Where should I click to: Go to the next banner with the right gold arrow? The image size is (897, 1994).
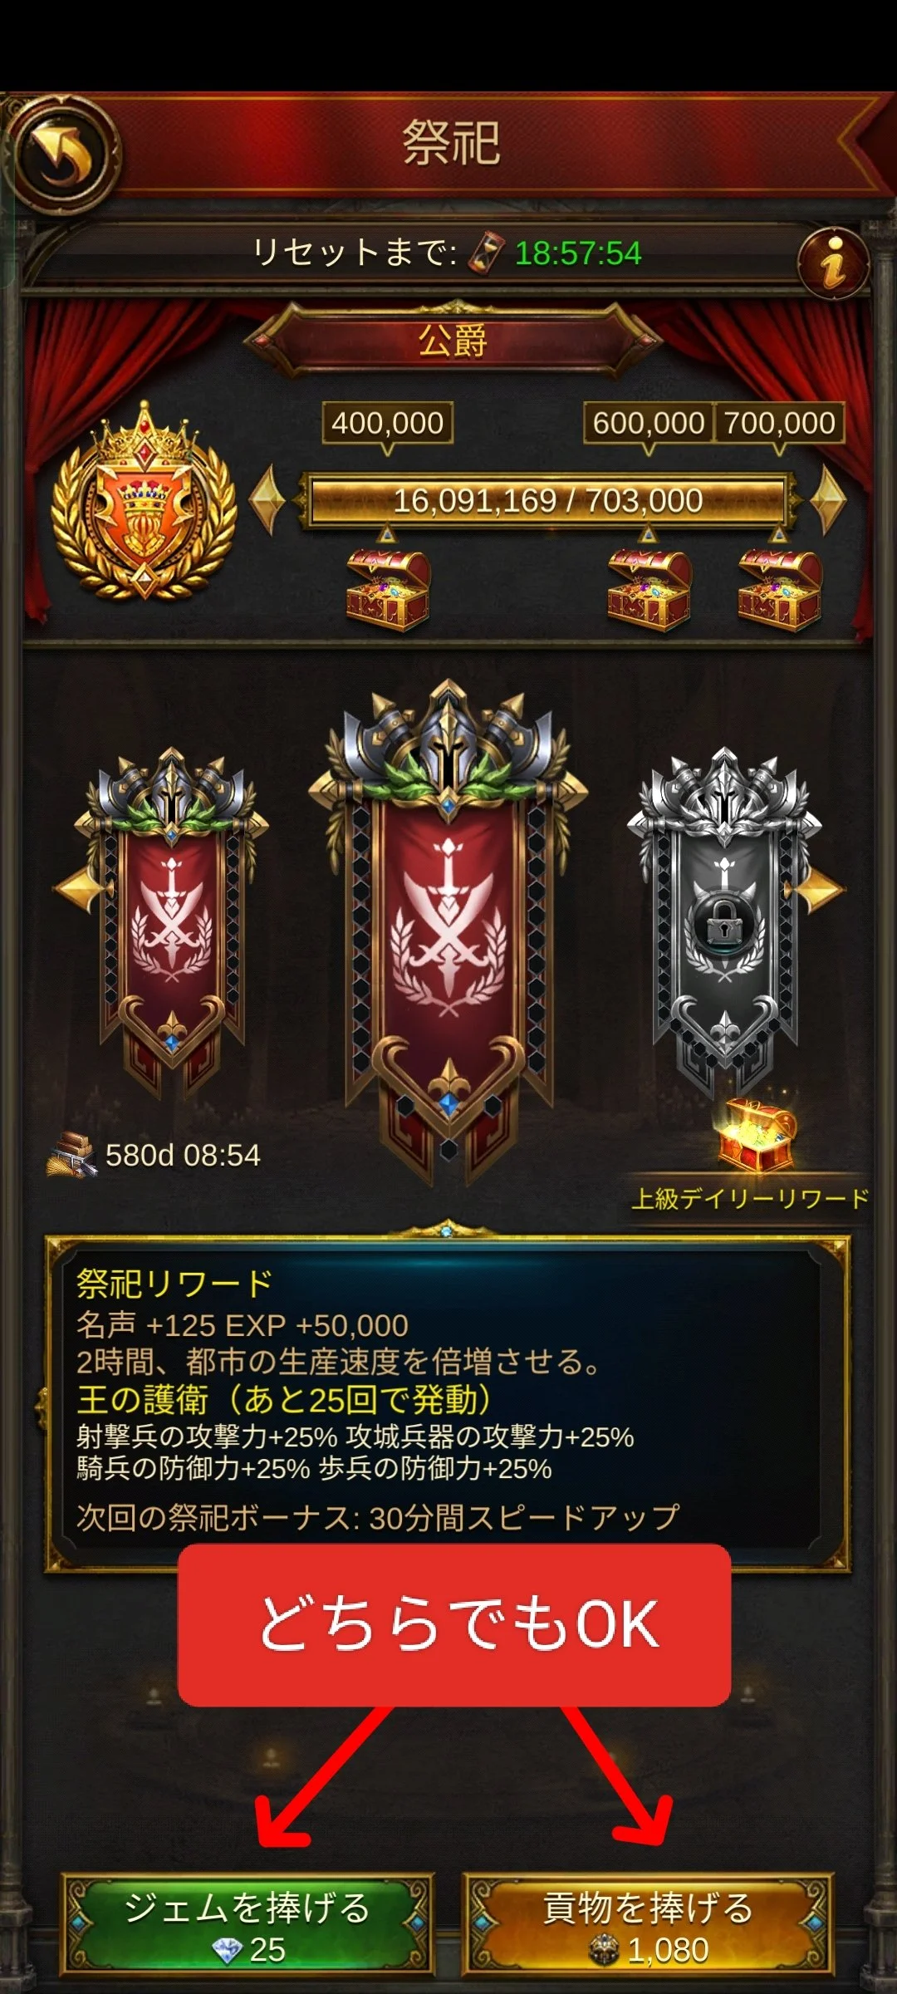pyautogui.click(x=821, y=891)
